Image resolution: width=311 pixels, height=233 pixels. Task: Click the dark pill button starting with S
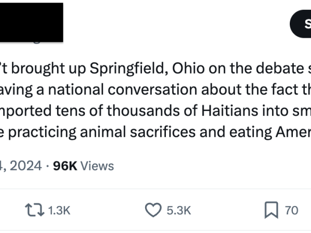pos(300,24)
